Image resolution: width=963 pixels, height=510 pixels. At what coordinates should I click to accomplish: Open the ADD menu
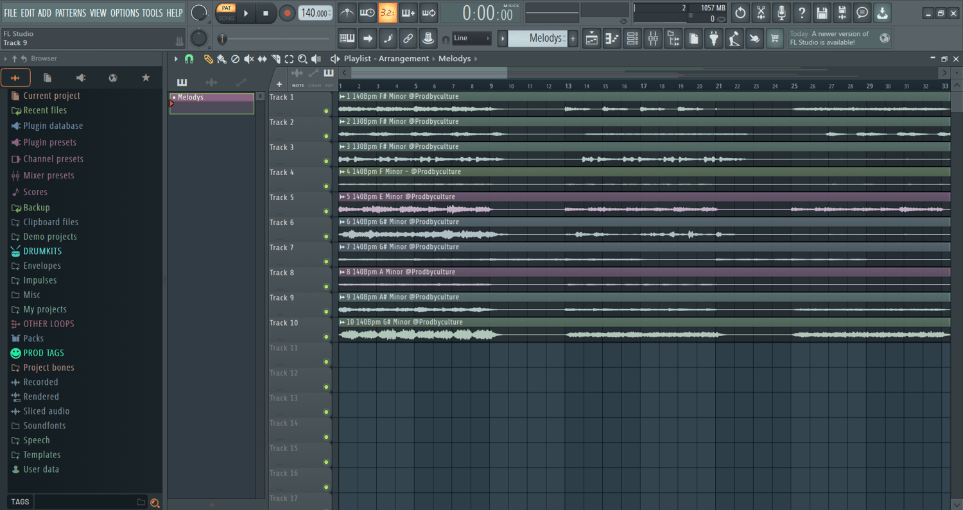pyautogui.click(x=44, y=13)
